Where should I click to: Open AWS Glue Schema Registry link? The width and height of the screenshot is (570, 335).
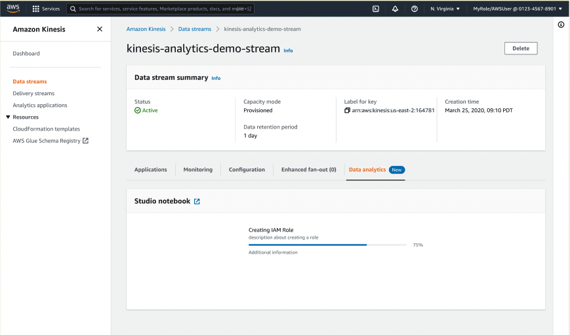(47, 140)
